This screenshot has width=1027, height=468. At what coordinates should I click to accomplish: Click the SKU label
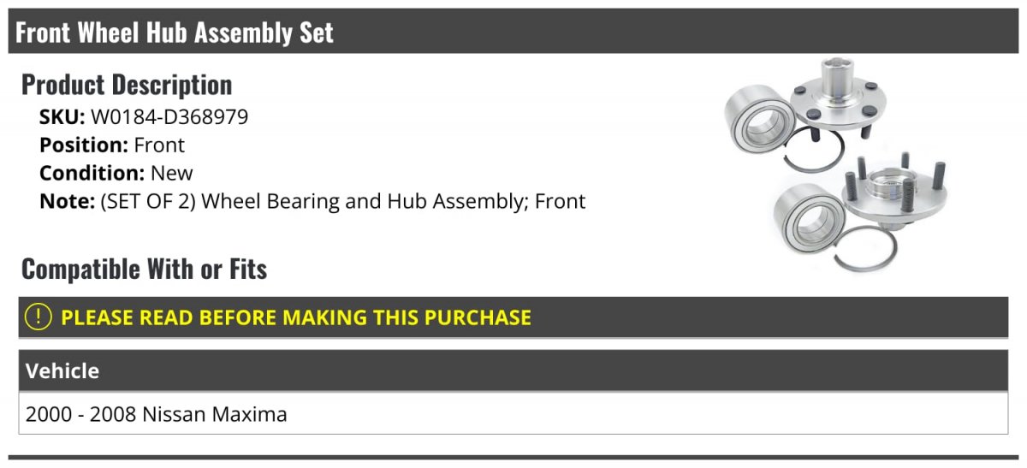pyautogui.click(x=62, y=117)
